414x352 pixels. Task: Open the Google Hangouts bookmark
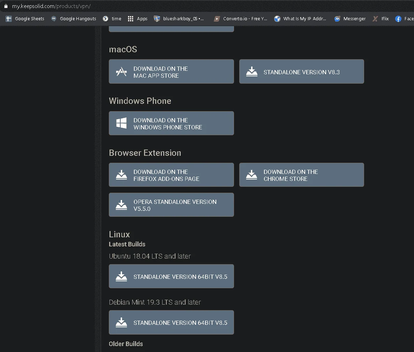coord(74,19)
